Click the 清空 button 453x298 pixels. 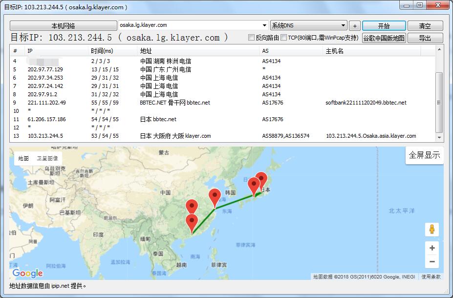pyautogui.click(x=425, y=26)
